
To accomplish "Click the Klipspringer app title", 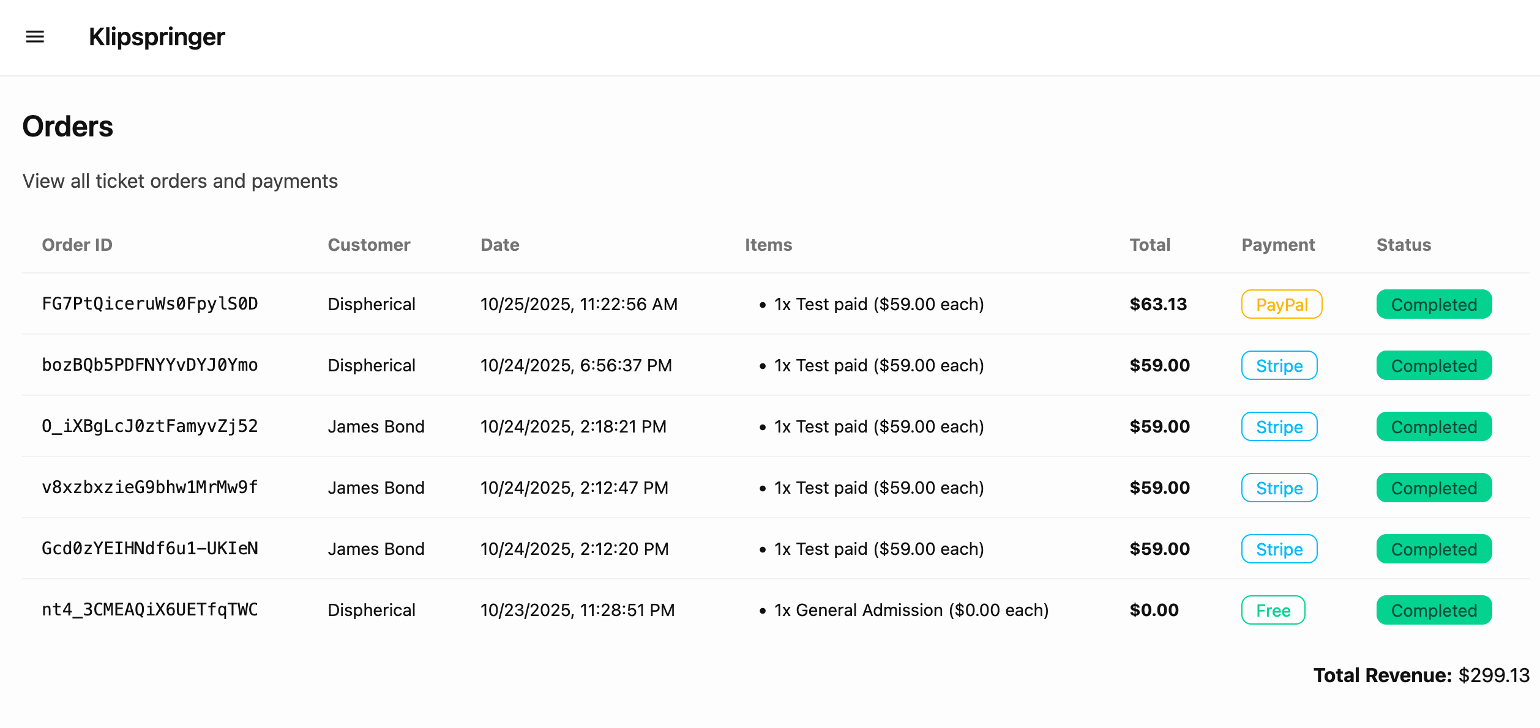I will (157, 37).
